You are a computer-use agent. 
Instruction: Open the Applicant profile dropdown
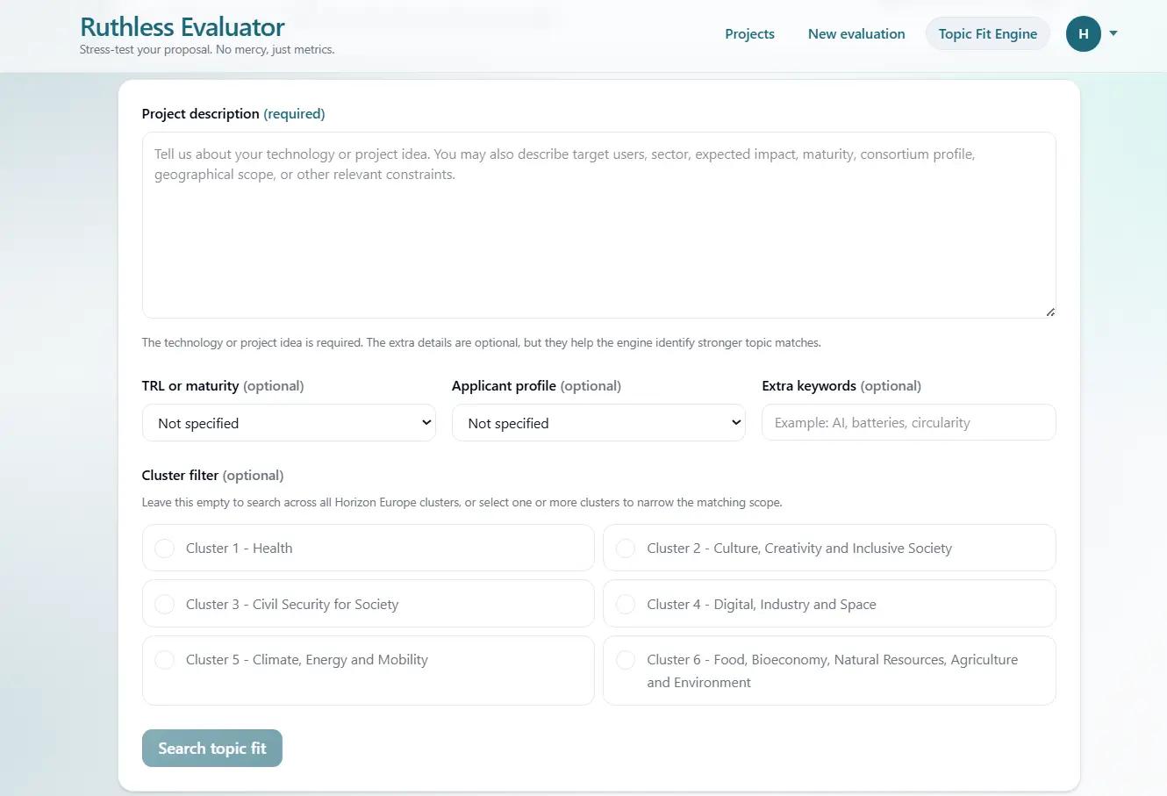coord(598,422)
